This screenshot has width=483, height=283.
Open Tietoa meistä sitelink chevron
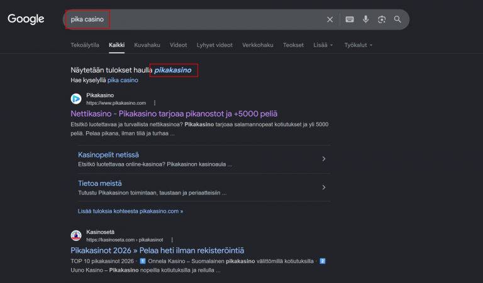(x=324, y=187)
